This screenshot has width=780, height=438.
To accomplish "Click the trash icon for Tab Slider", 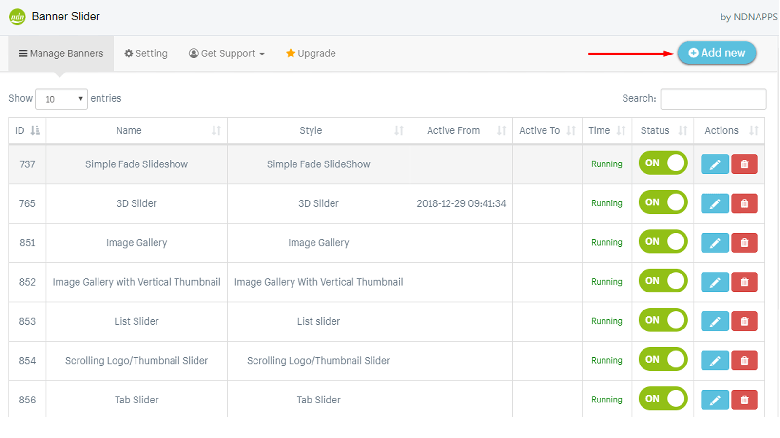I will click(x=744, y=400).
